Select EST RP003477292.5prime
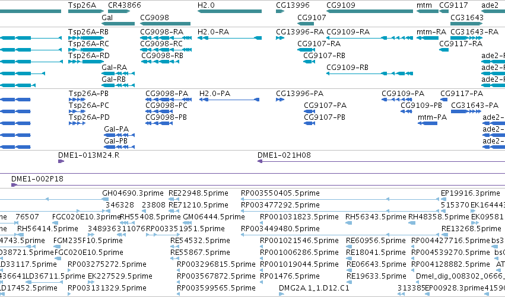505x297 pixels. coord(280,205)
